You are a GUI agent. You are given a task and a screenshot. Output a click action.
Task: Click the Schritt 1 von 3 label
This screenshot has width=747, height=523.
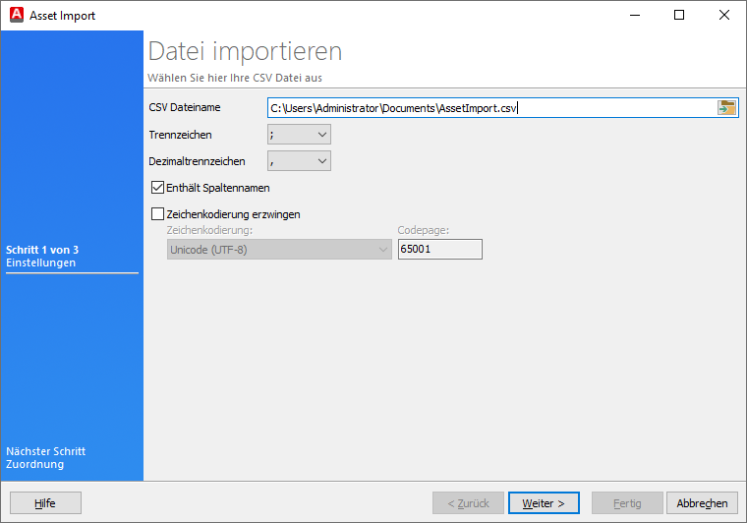pyautogui.click(x=42, y=250)
